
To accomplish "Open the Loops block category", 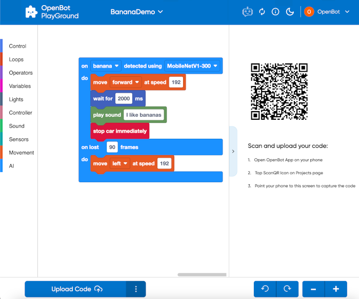I will click(16, 59).
